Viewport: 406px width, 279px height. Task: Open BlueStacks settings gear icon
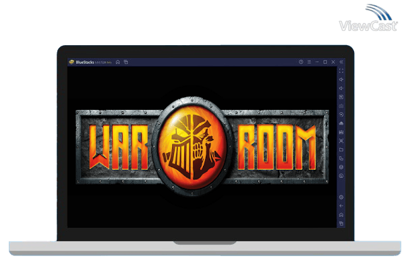(341, 197)
